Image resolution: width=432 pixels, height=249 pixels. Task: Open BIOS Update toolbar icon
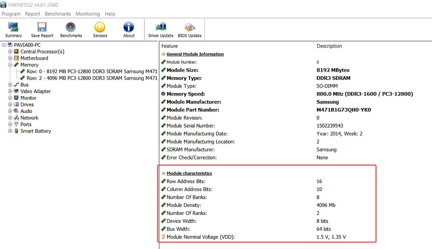[190, 27]
